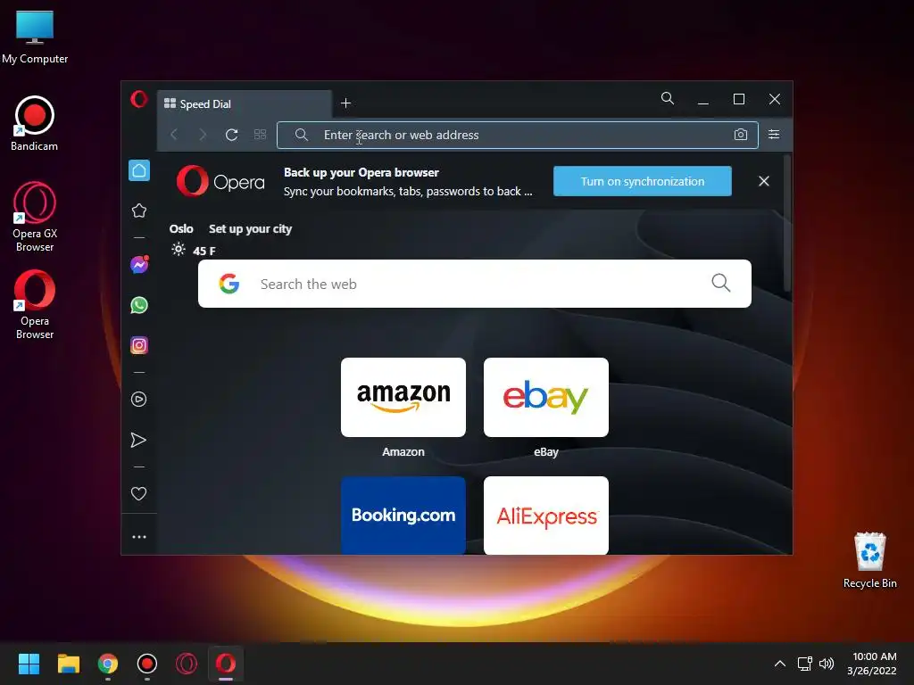Open the Booking.com speed dial tile
The height and width of the screenshot is (685, 914).
click(x=403, y=515)
